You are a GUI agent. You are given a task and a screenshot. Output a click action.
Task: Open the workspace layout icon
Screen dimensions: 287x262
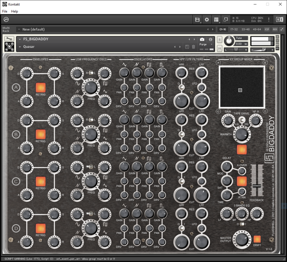pyautogui.click(x=216, y=19)
